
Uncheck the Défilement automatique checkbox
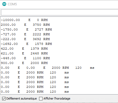click(x=4, y=98)
